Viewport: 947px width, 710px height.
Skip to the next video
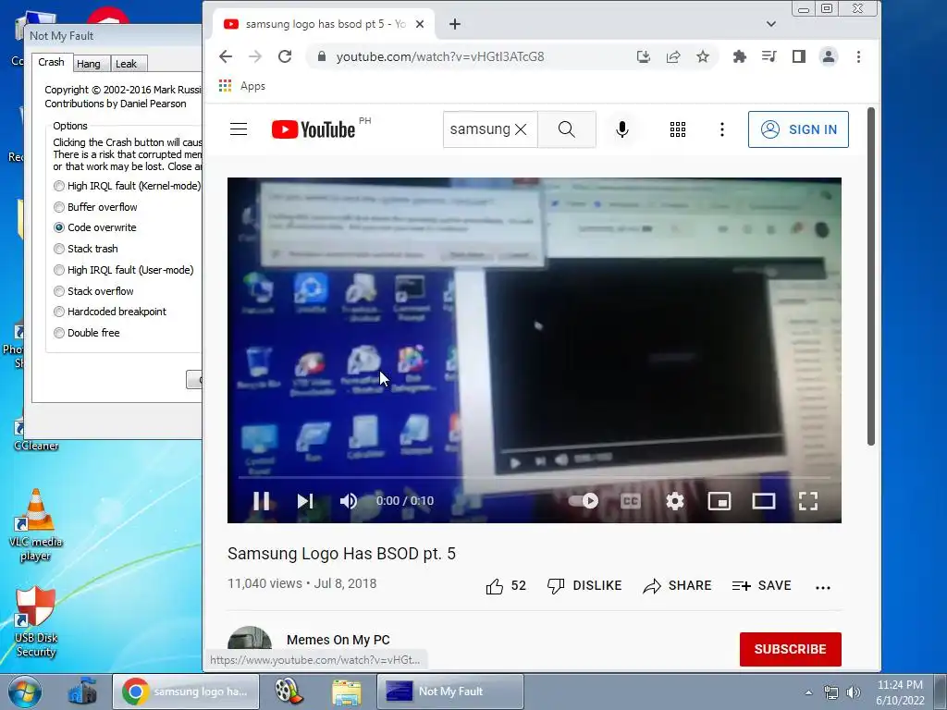coord(305,500)
